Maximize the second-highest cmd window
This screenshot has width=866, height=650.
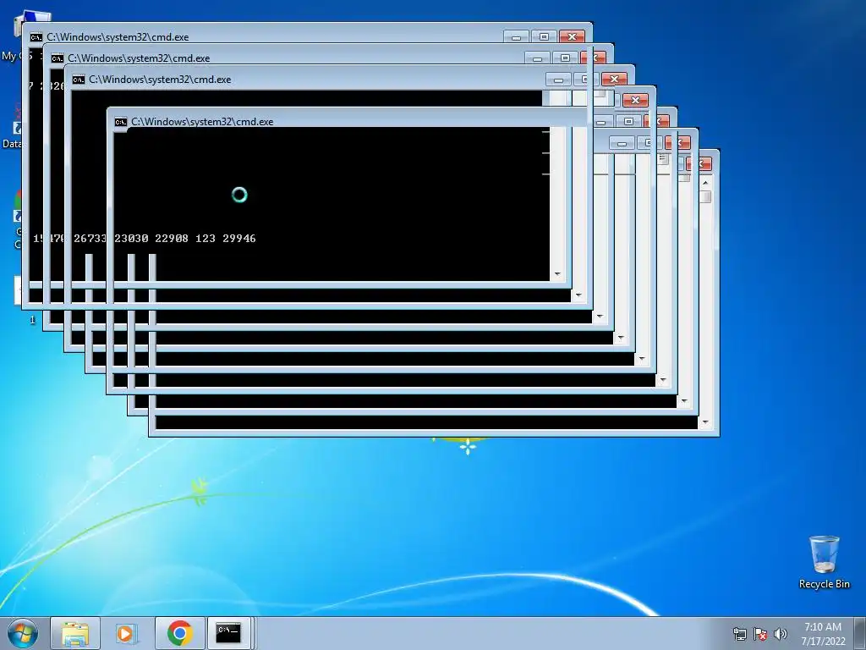pos(565,58)
